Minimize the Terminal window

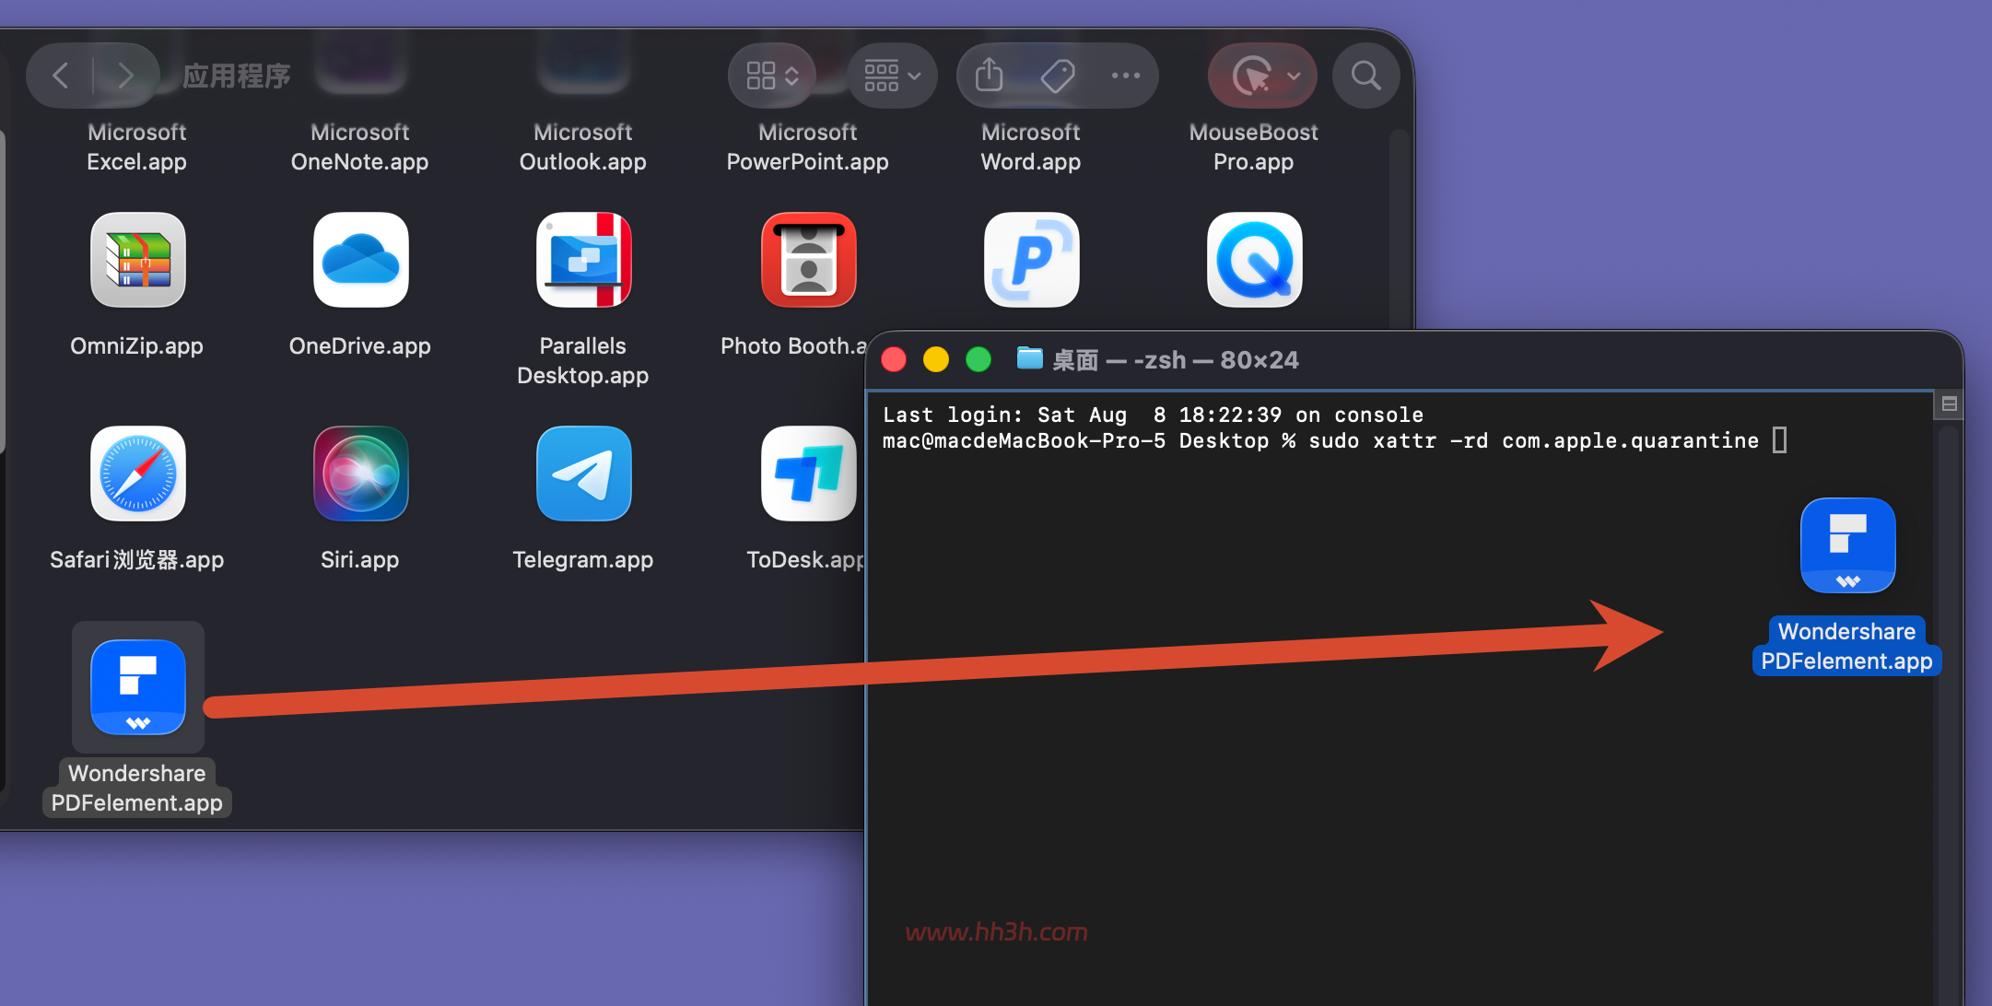point(936,359)
